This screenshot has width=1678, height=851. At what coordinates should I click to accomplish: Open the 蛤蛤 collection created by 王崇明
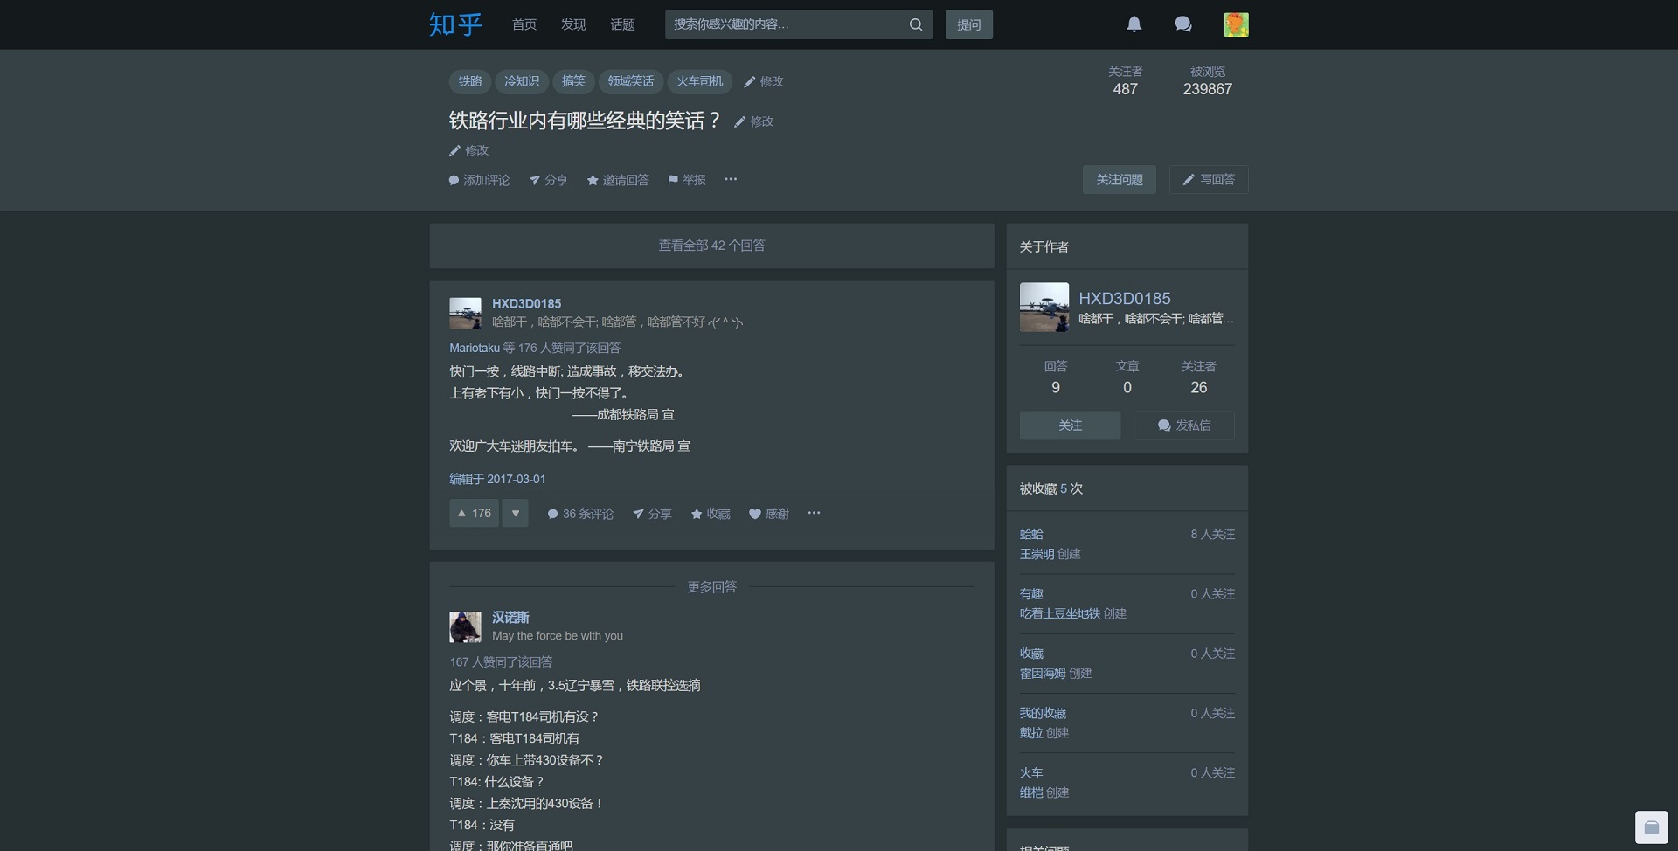click(1031, 534)
